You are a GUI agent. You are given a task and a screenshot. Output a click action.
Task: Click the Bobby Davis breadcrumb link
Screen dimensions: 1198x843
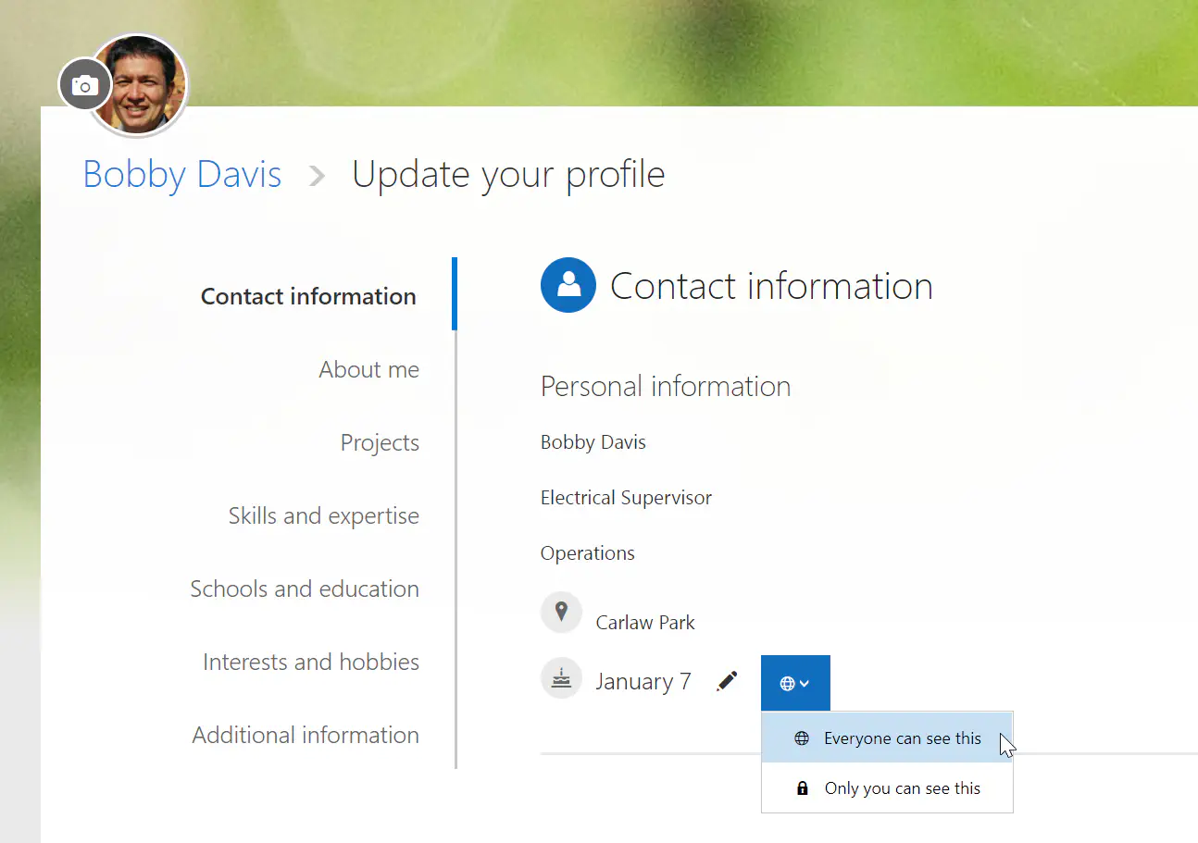182,174
